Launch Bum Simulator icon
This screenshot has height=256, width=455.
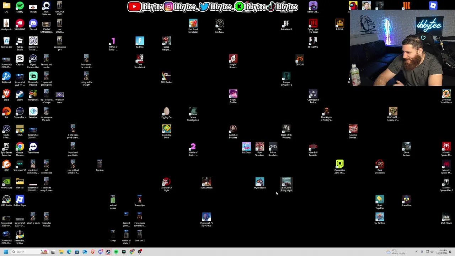pos(259,149)
